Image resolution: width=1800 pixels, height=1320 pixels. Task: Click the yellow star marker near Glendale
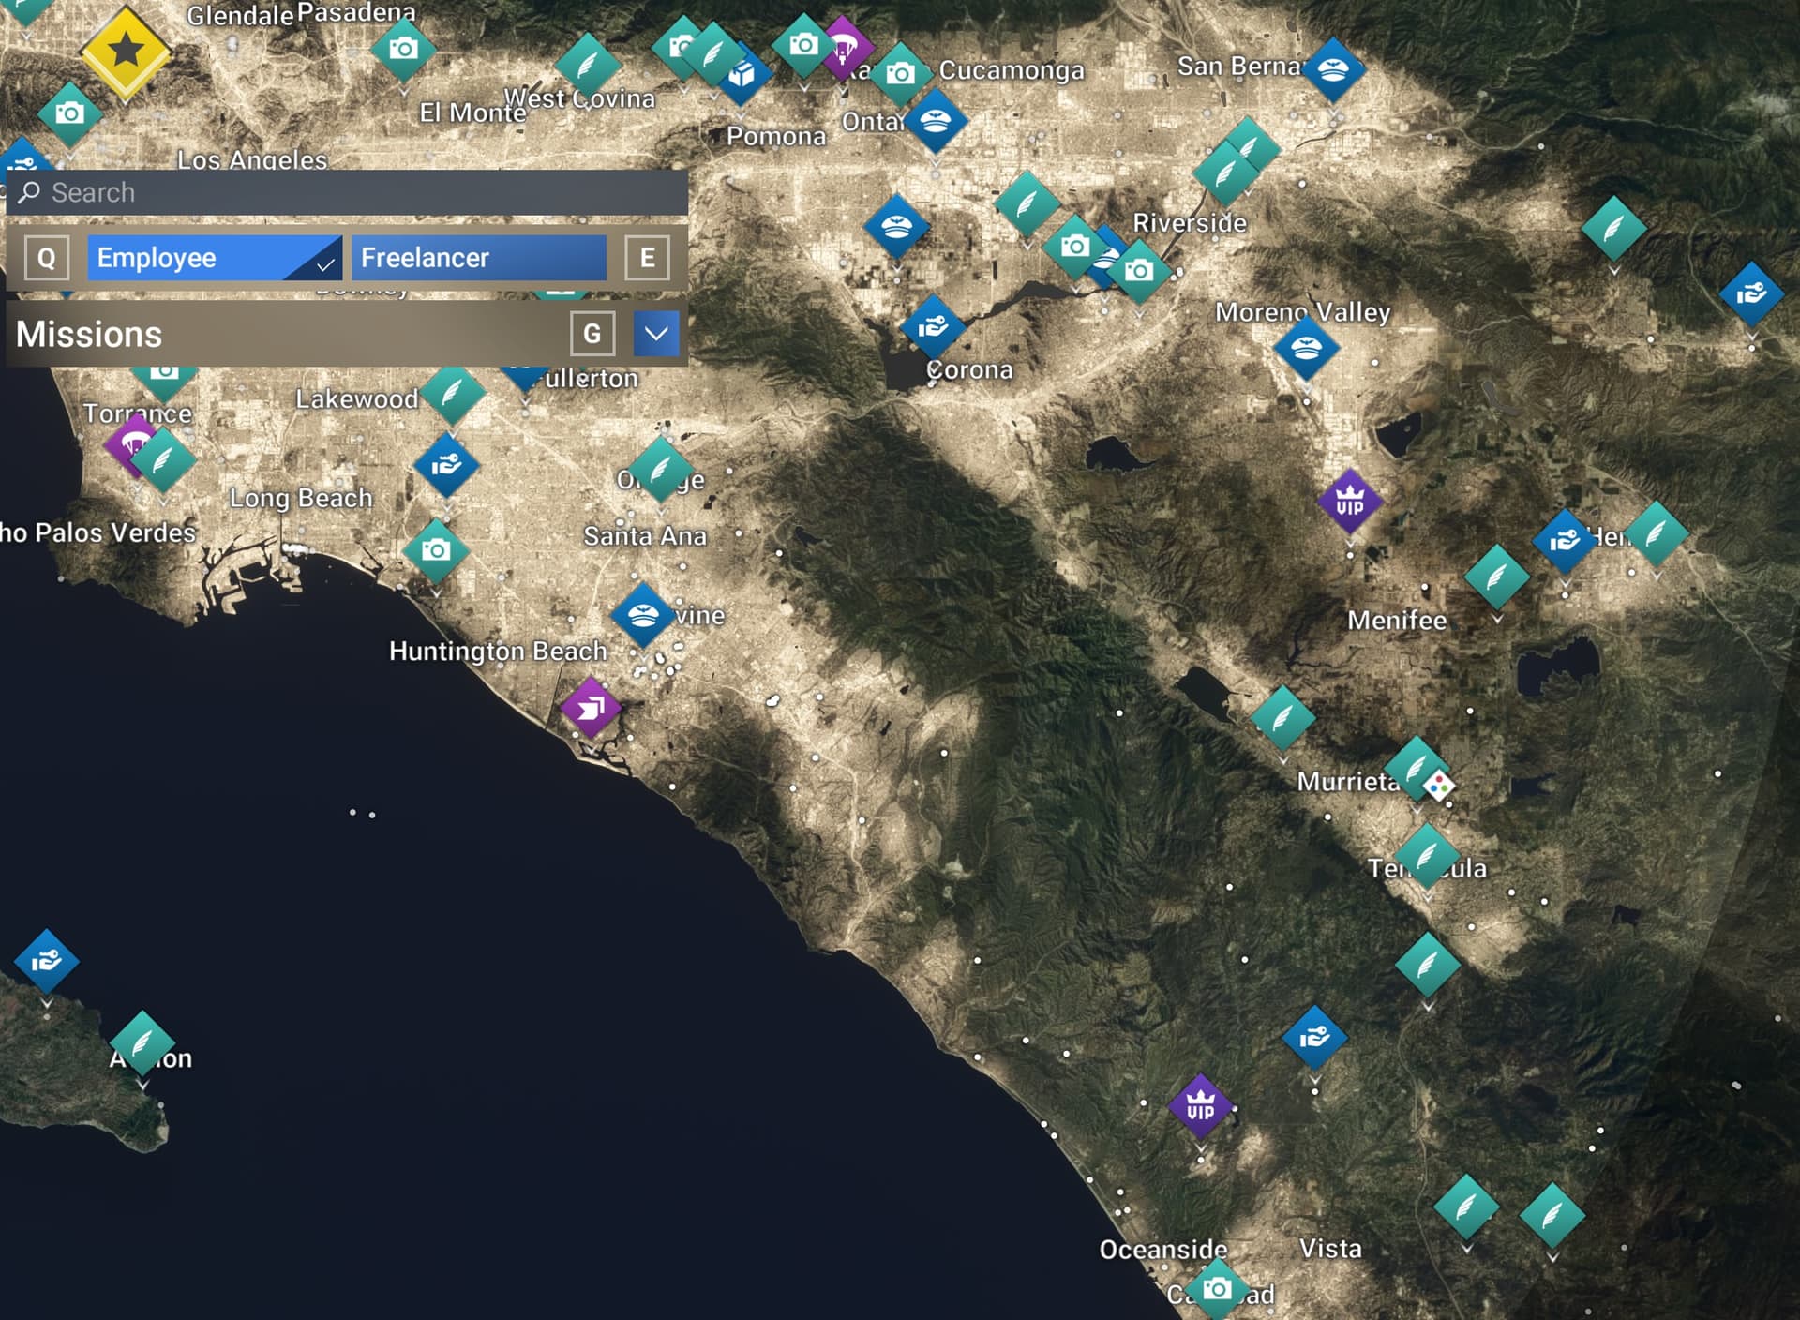[x=126, y=52]
